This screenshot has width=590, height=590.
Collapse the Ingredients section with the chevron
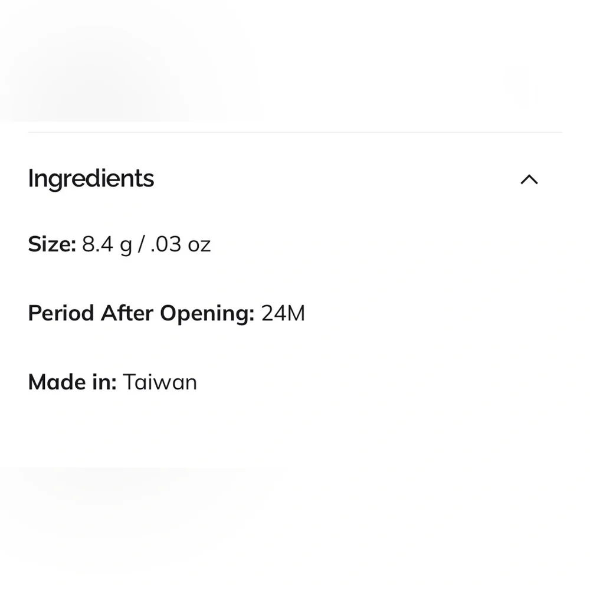click(x=529, y=179)
